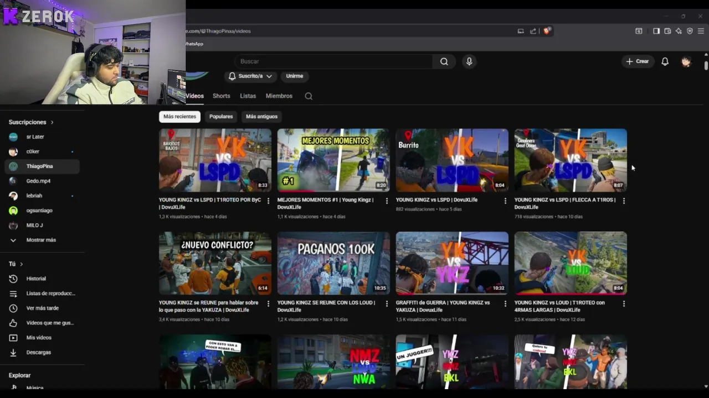Open Descargas in sidebar
This screenshot has width=709, height=398.
click(x=42, y=352)
